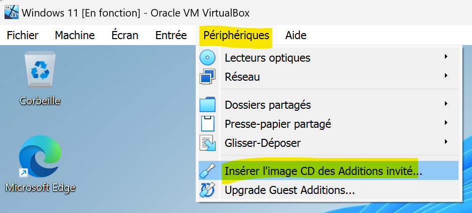
Task: Expand the Presse-papier partagé submenu arrow
Action: coord(446,122)
